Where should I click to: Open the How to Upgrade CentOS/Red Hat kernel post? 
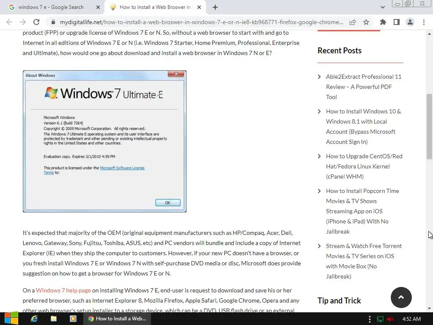tap(364, 166)
